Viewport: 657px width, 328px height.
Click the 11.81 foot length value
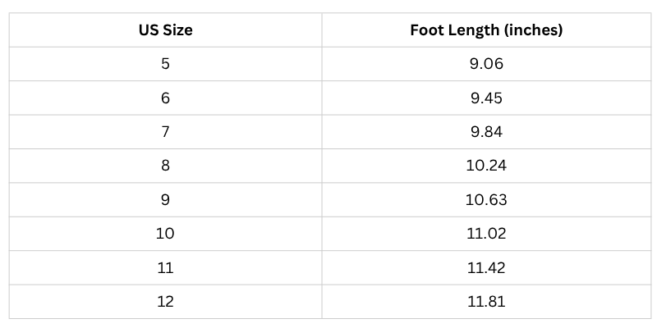[486, 302]
